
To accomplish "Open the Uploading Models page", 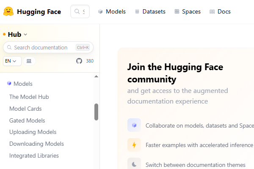I will 33,132.
